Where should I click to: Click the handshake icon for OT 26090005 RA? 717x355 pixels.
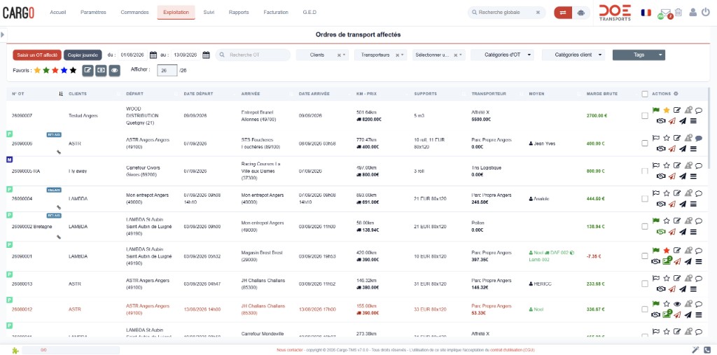pyautogui.click(x=661, y=176)
